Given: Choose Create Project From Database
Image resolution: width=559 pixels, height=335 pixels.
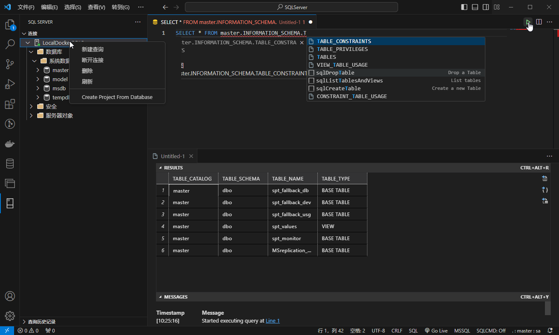Looking at the screenshot, I should (117, 97).
